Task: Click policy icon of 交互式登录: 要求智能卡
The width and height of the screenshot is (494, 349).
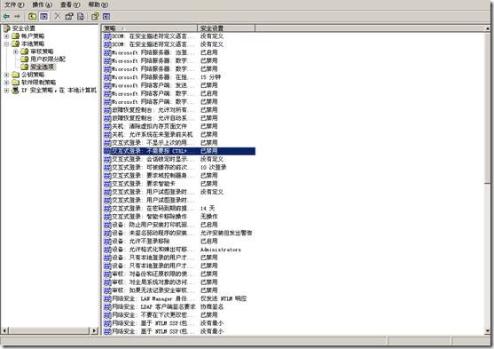Action: pyautogui.click(x=107, y=184)
